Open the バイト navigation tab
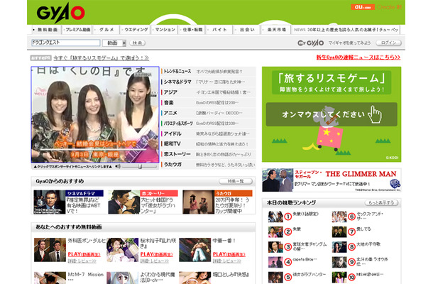This screenshot has width=433, height=284. (x=219, y=30)
